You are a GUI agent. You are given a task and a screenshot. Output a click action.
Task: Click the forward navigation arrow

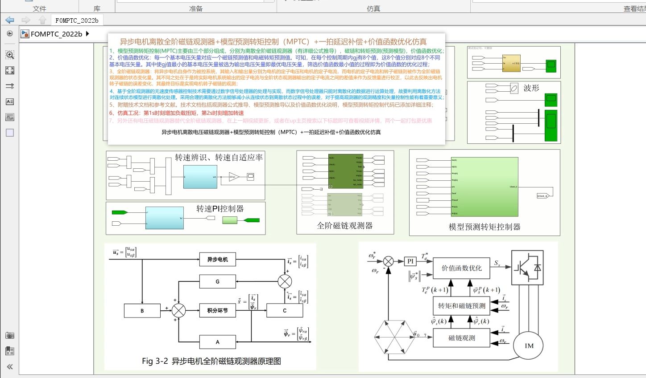[25, 20]
